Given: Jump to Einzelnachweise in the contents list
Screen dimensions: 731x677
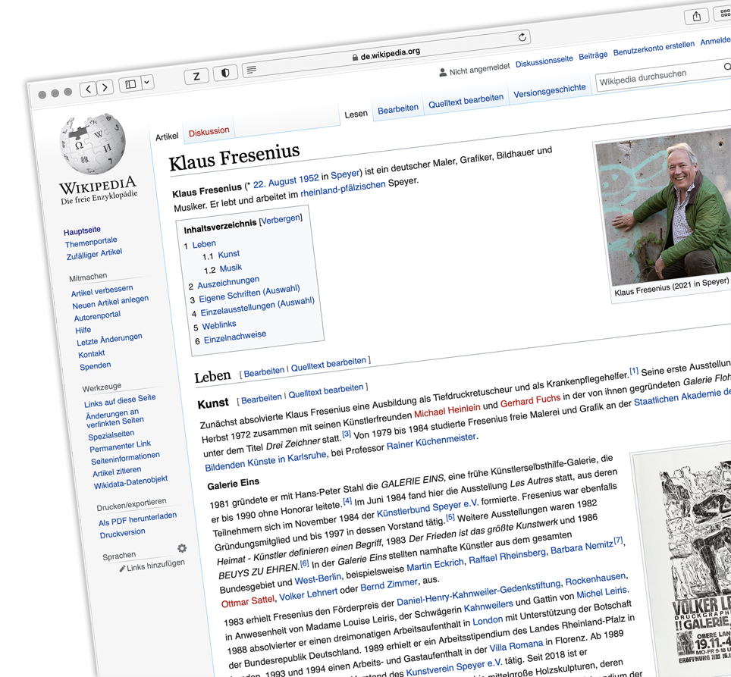Looking at the screenshot, I should pyautogui.click(x=235, y=337).
